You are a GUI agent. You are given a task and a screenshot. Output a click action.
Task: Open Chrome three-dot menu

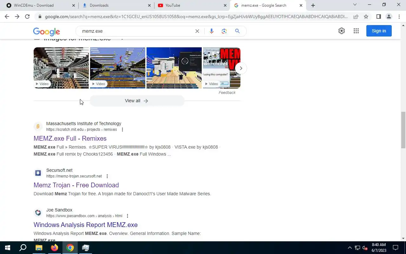[x=399, y=17]
